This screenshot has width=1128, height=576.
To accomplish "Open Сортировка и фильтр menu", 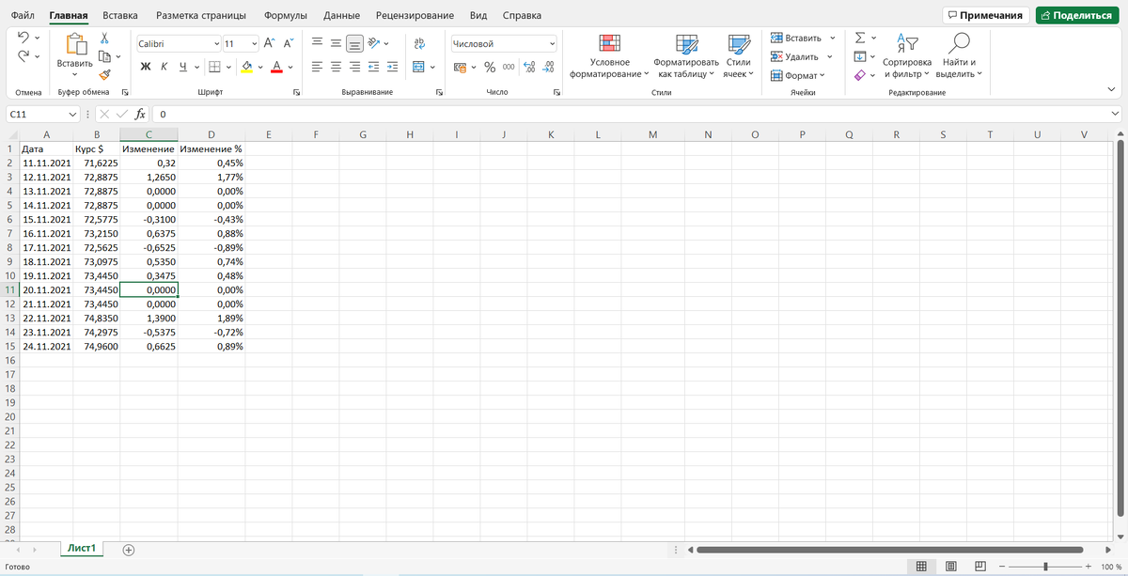I will 907,56.
